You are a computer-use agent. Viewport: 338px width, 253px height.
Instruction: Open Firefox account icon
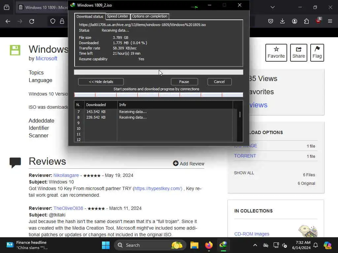tap(294, 21)
